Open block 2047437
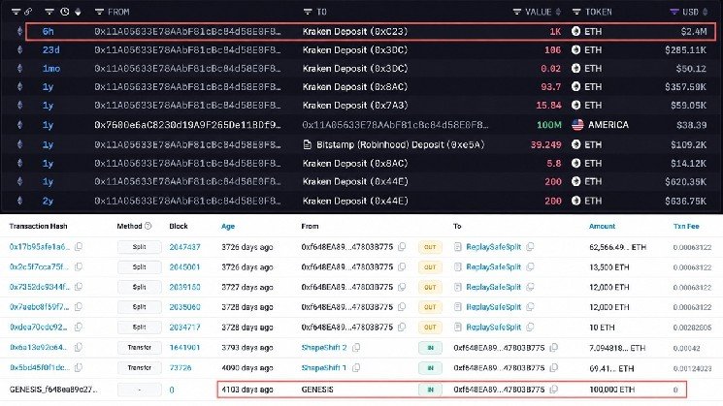The width and height of the screenshot is (723, 406). tap(184, 247)
